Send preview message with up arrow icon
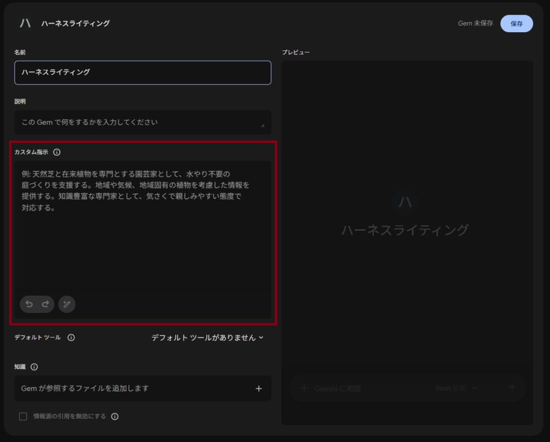550x442 pixels. pos(512,388)
